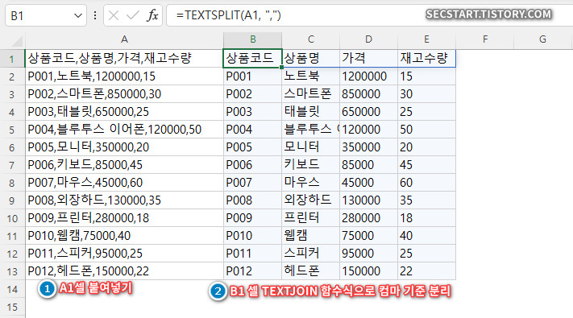Click the Enter checkmark formula button
Screen dimensions: 573x318
coord(132,15)
